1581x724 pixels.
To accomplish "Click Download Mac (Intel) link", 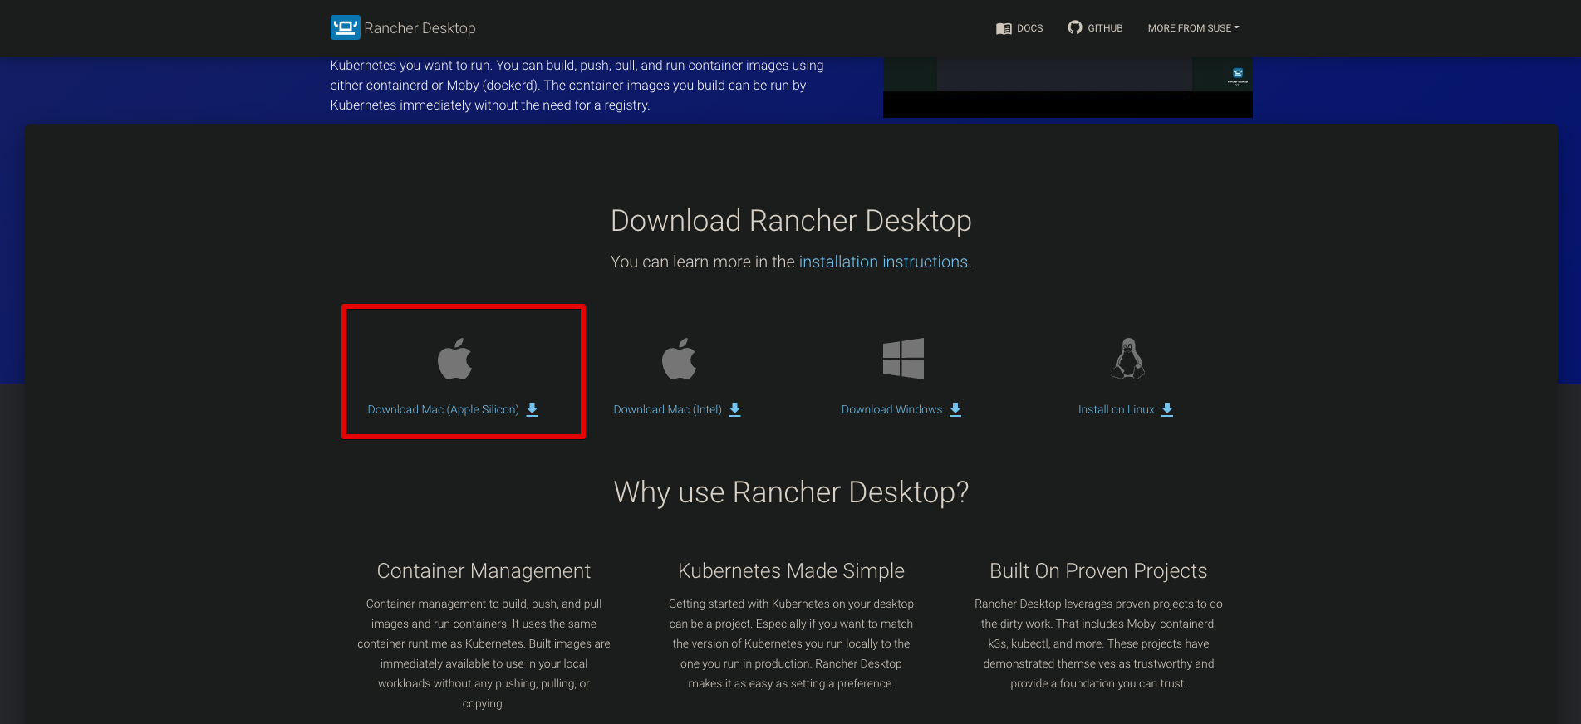I will pos(667,409).
